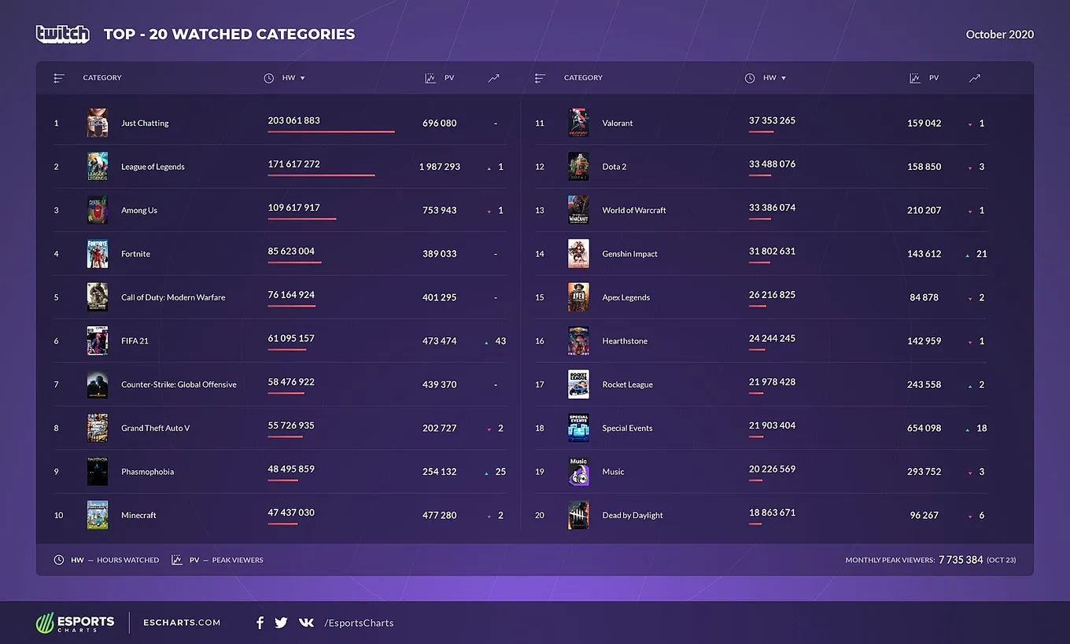Select the Dead by Daylight category name
Viewport: 1070px width, 644px height.
tap(633, 515)
